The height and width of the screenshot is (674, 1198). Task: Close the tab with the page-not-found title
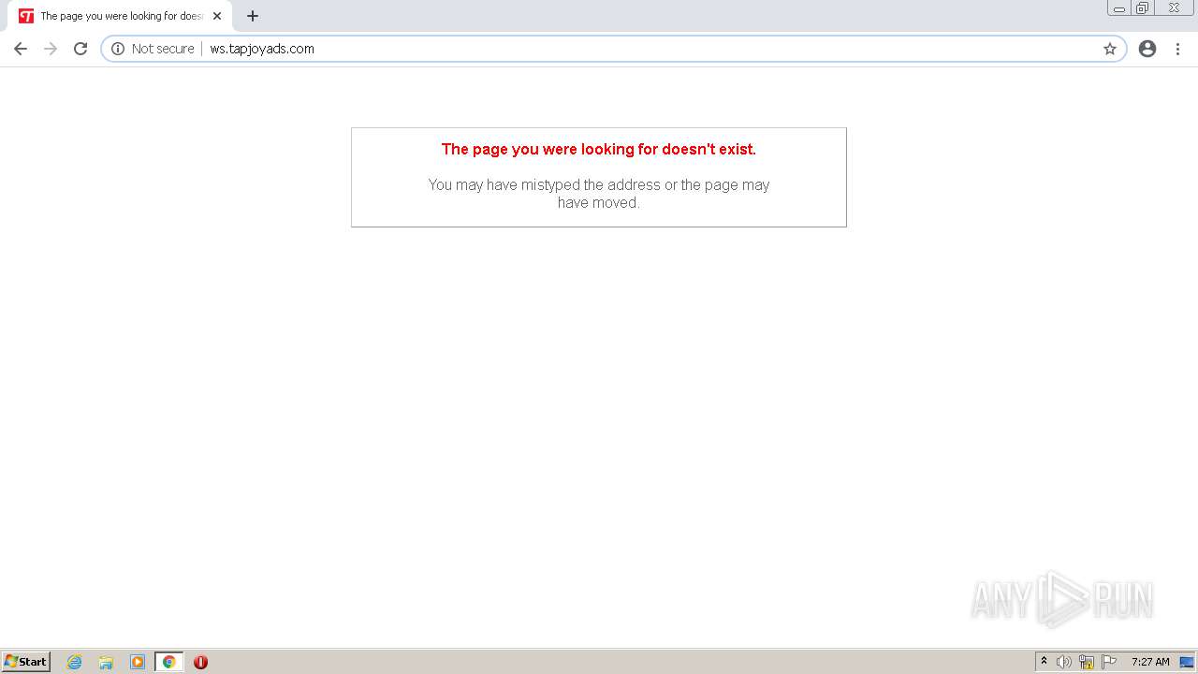[217, 16]
